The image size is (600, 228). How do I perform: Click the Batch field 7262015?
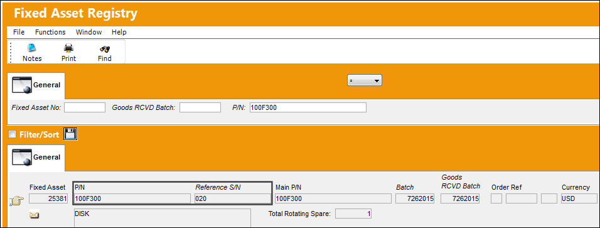pos(415,198)
